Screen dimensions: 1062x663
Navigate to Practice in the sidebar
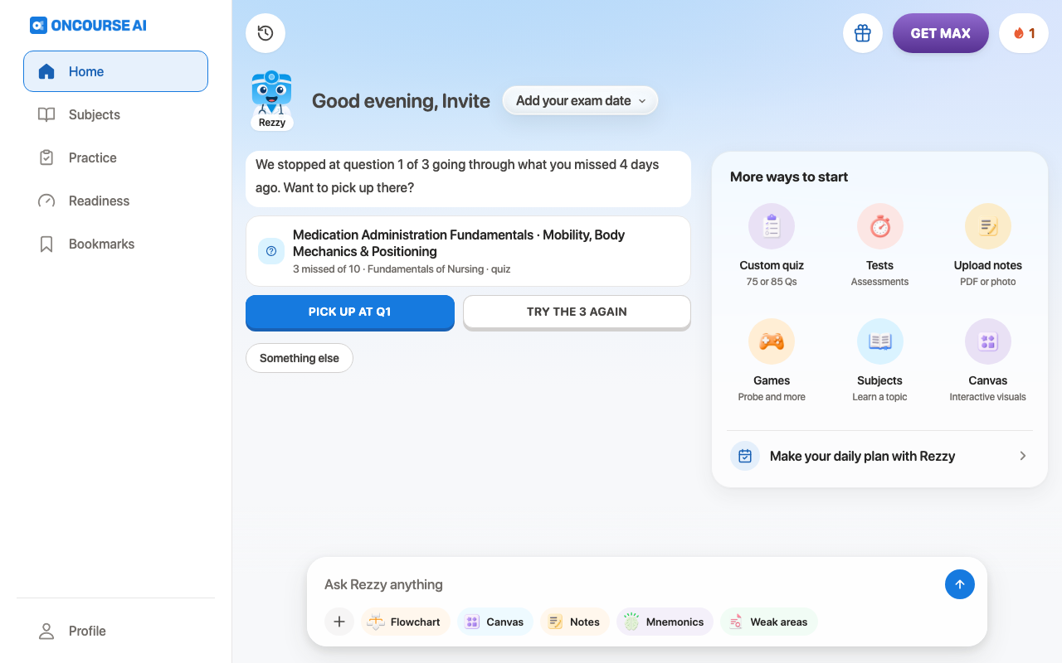pyautogui.click(x=115, y=157)
